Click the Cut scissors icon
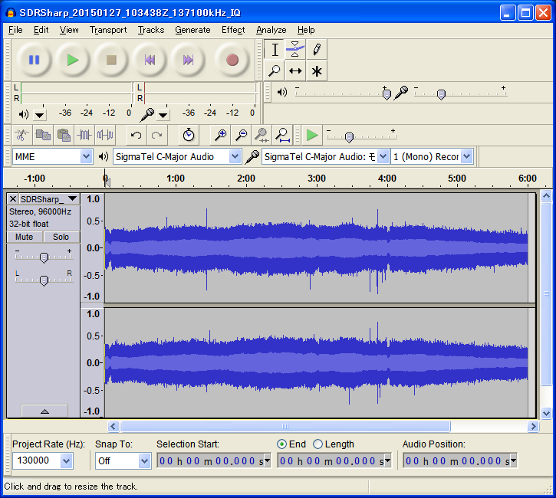 coord(22,135)
